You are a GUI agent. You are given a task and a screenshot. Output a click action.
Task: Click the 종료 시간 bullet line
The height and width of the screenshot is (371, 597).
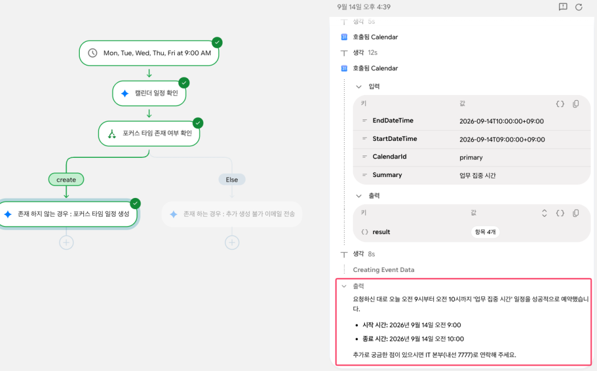pyautogui.click(x=413, y=338)
